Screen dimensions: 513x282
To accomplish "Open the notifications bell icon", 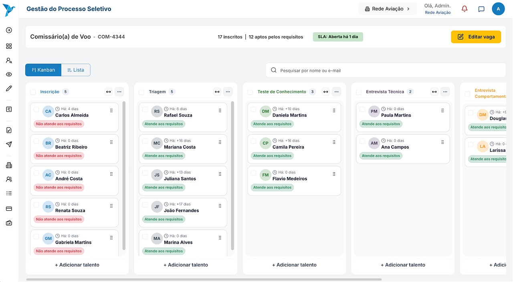I will pos(464,8).
